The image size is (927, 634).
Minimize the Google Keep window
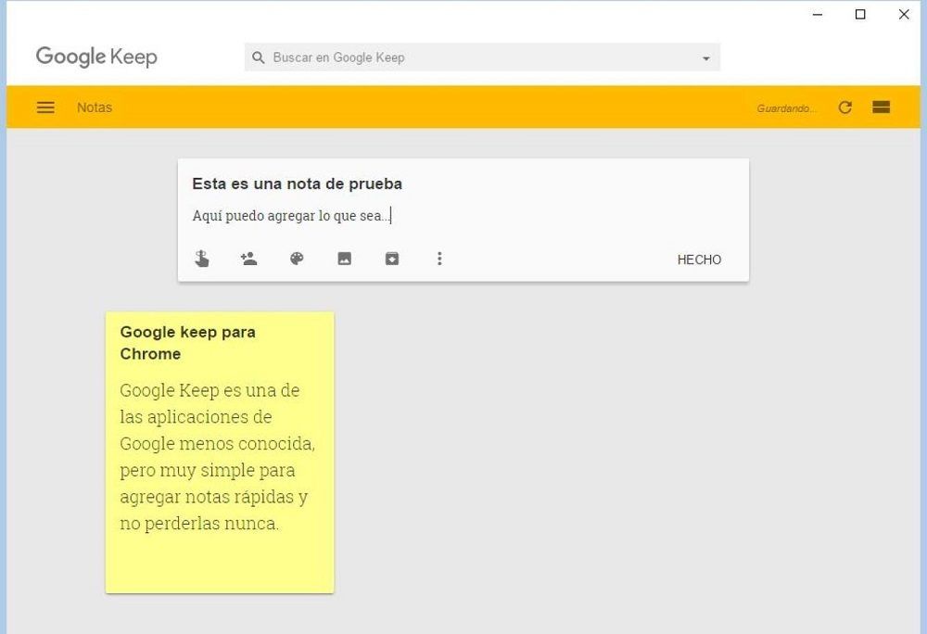[818, 14]
